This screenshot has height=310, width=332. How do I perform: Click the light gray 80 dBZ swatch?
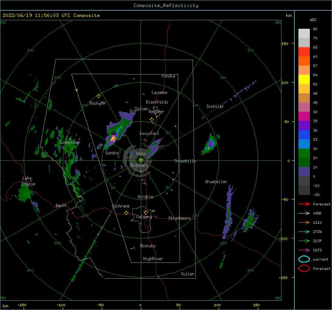(304, 34)
